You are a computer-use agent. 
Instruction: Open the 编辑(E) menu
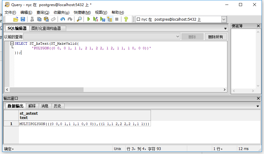[x=26, y=12]
